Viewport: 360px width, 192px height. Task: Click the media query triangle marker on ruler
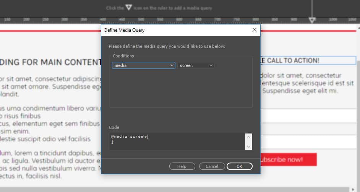click(x=312, y=20)
